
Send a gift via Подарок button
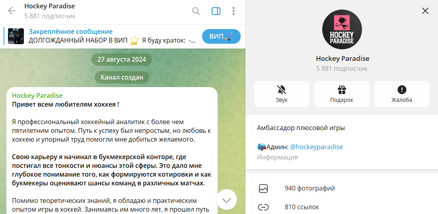click(x=342, y=94)
